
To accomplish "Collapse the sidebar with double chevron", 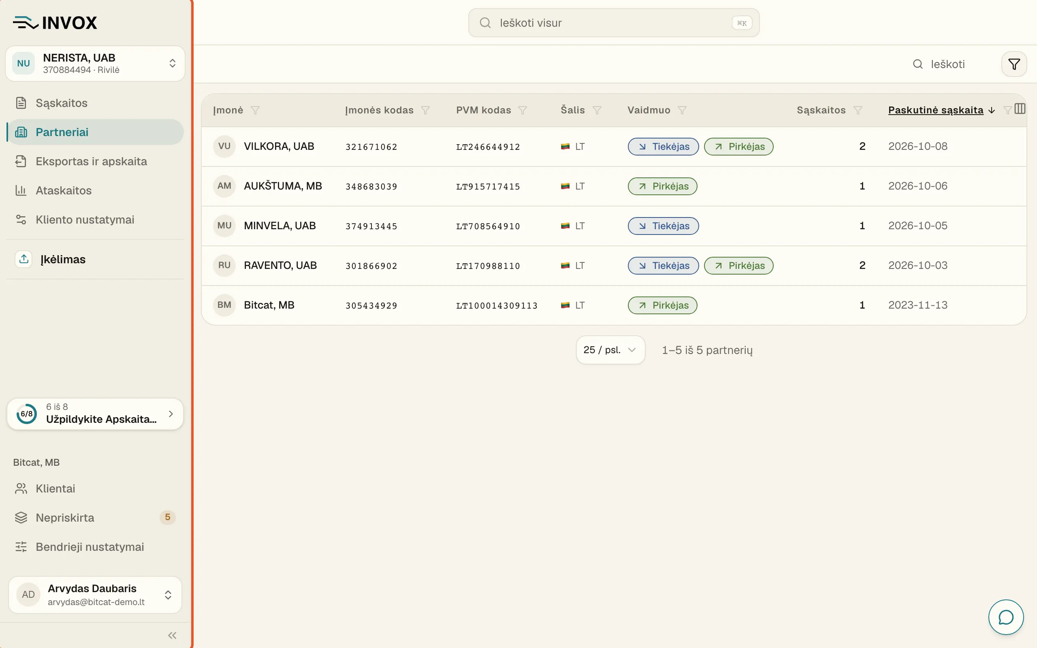I will [x=172, y=635].
